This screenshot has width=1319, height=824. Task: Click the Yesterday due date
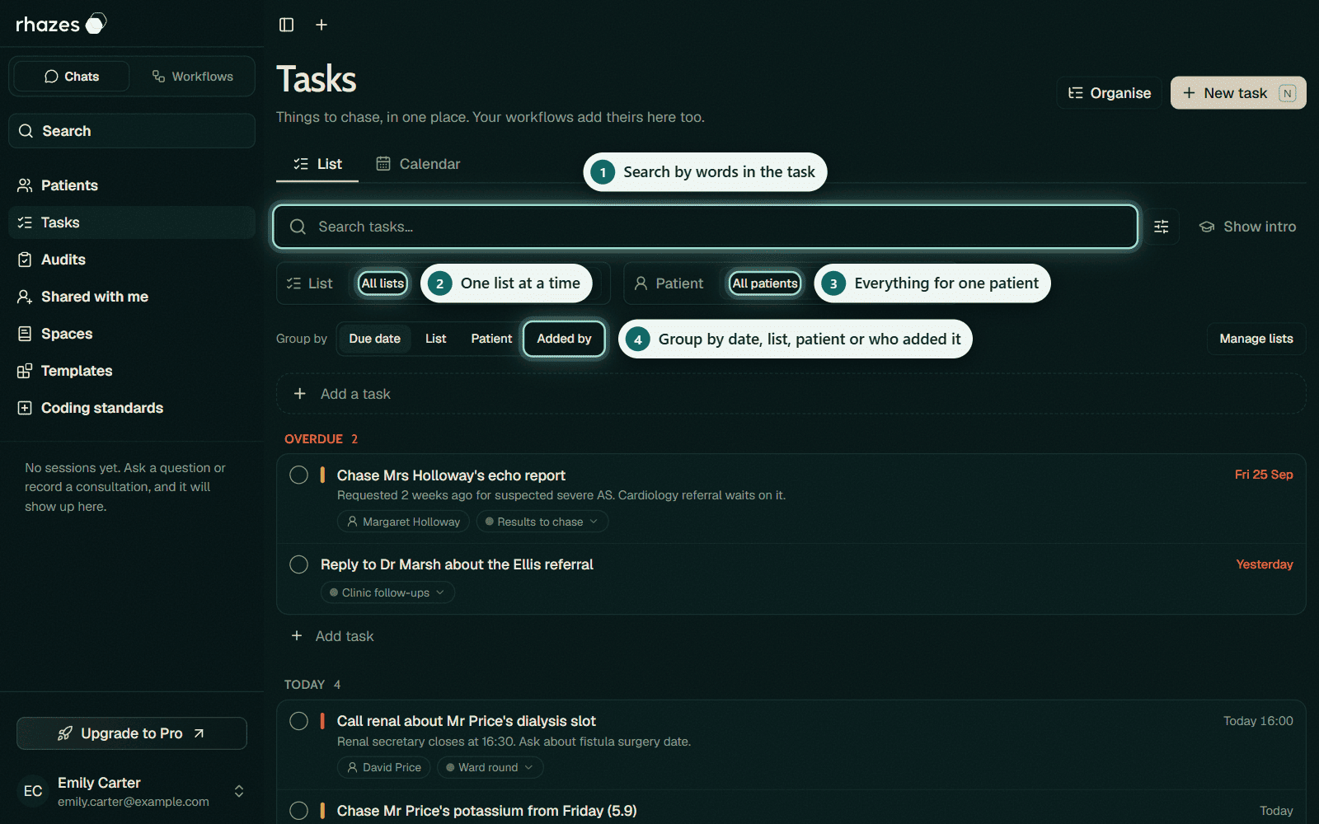1265,564
